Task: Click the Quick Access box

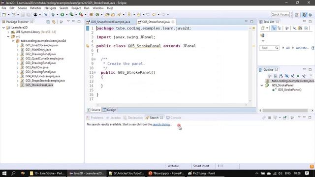Action: coord(280,14)
